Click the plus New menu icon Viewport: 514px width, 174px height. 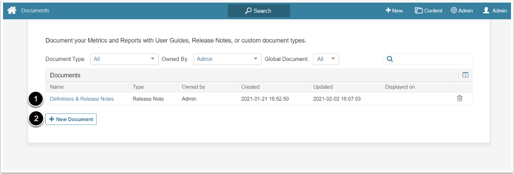(x=388, y=11)
